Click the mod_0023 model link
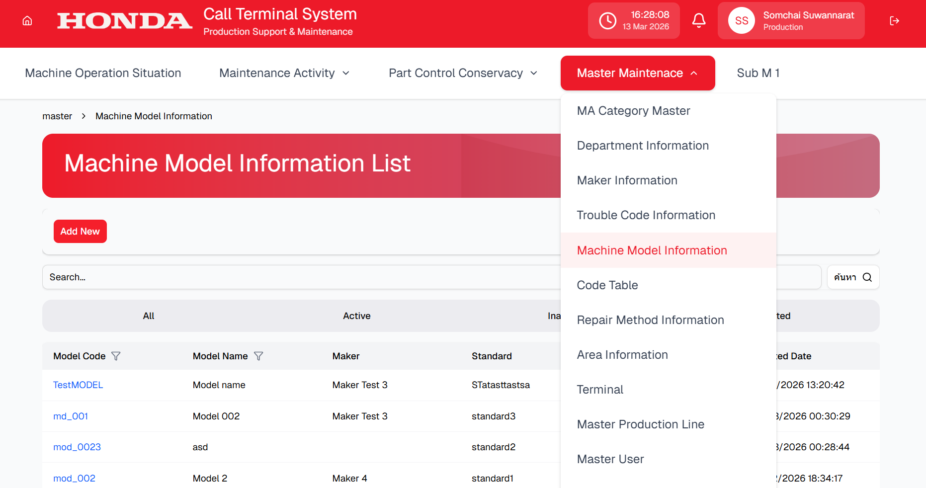This screenshot has height=488, width=926. point(77,447)
